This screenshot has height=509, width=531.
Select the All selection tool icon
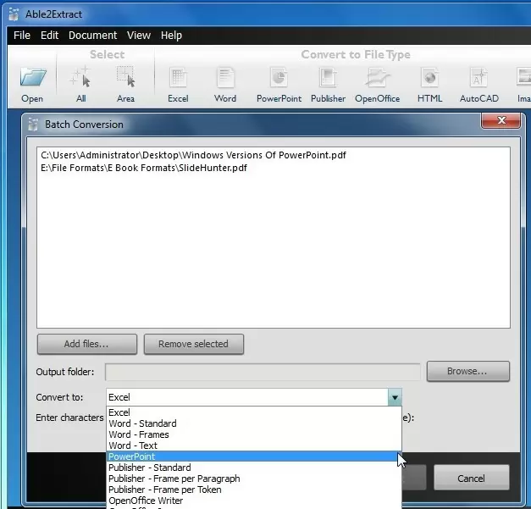(x=81, y=79)
